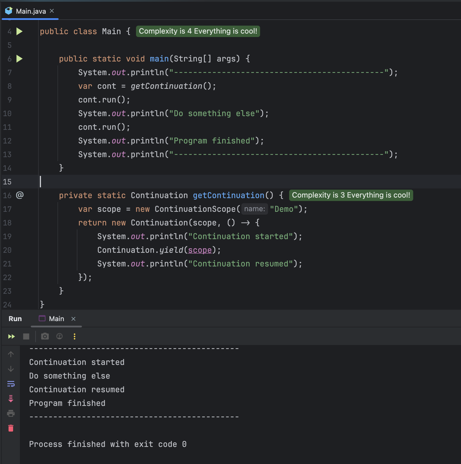Select the Main.java editor tab
Screen dimensions: 461x464
pyautogui.click(x=30, y=11)
